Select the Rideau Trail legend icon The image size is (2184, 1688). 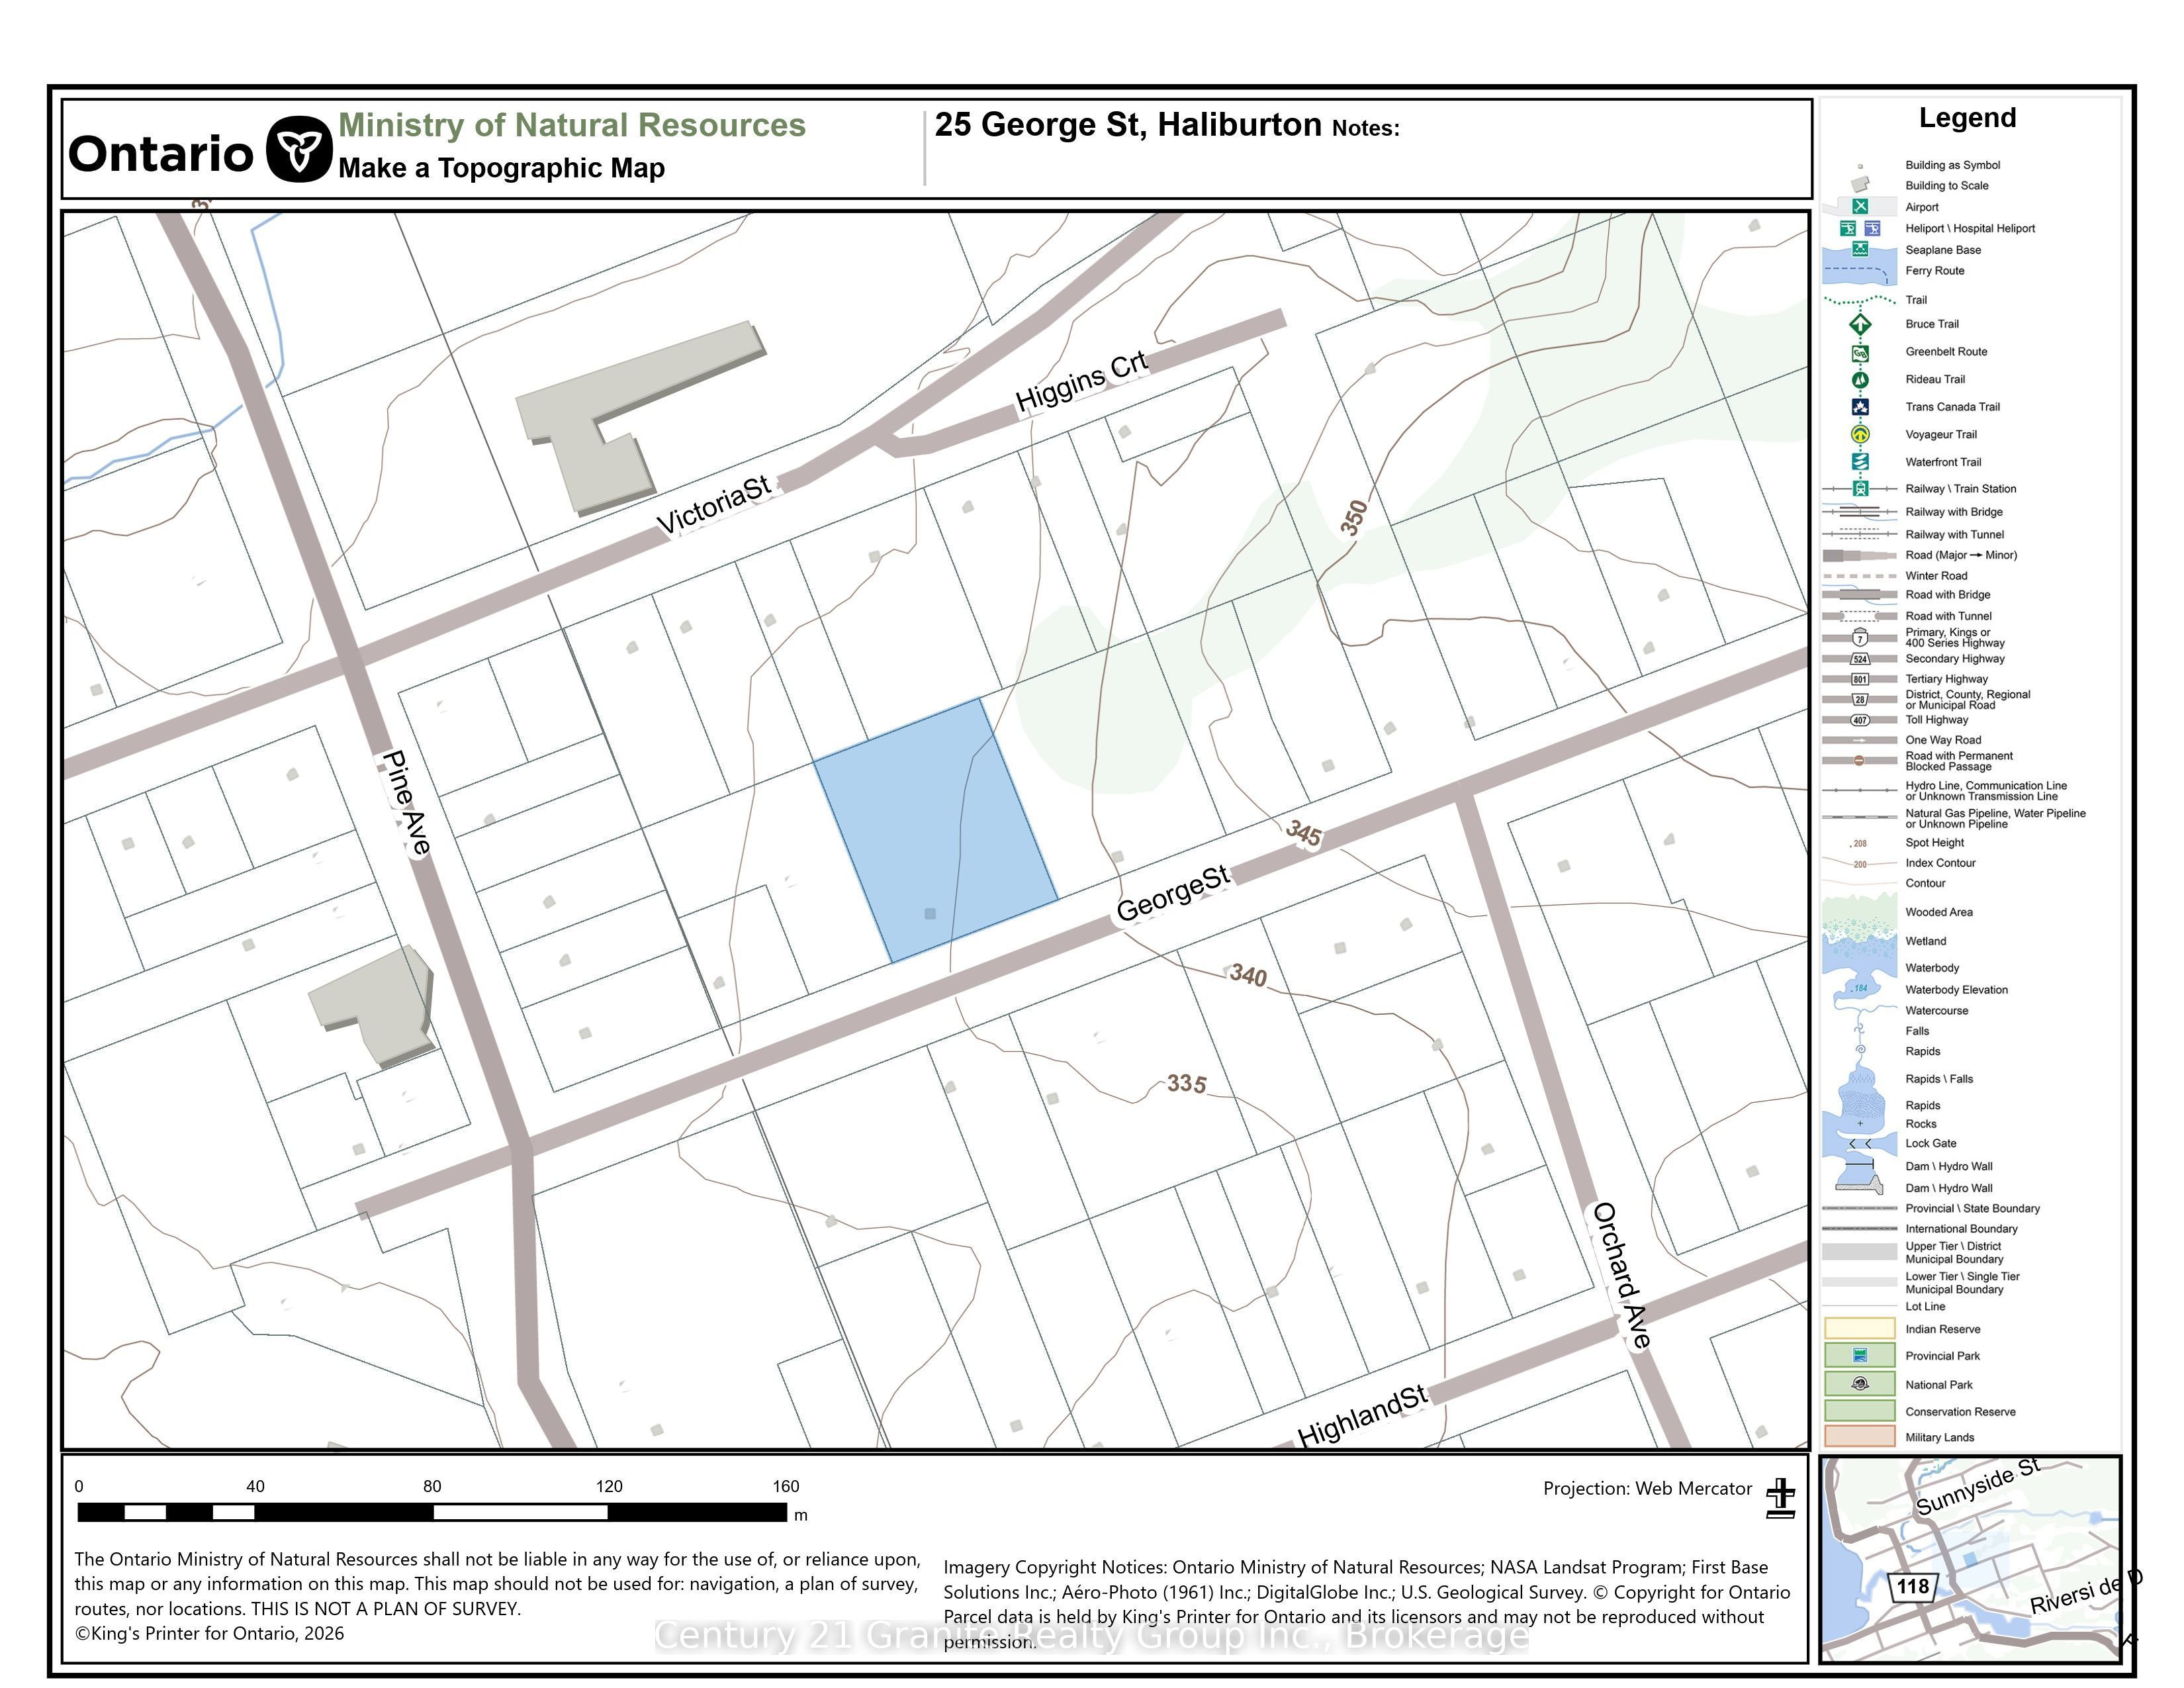1860,380
